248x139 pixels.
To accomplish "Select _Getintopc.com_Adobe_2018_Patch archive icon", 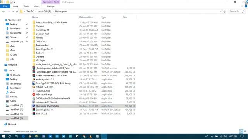I will click(x=34, y=68).
